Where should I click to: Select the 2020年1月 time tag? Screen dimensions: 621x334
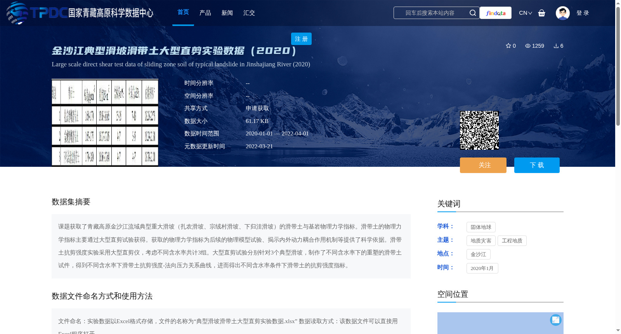point(482,268)
